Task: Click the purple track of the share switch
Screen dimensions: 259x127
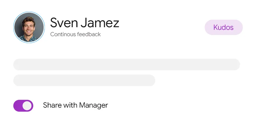Action: click(x=18, y=106)
